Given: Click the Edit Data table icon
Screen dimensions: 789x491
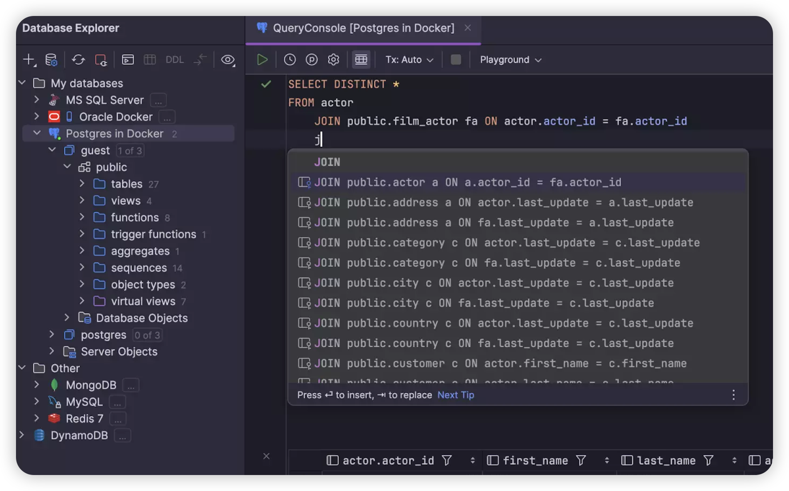Looking at the screenshot, I should (150, 59).
